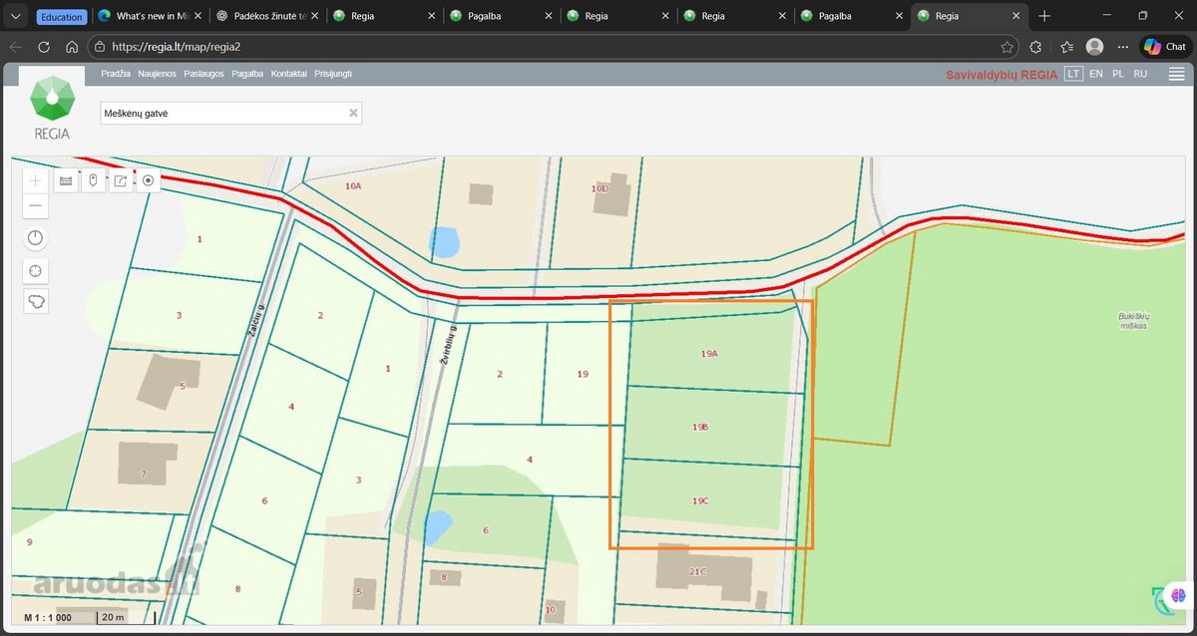Click the share map link icon
1197x636 pixels.
click(121, 180)
